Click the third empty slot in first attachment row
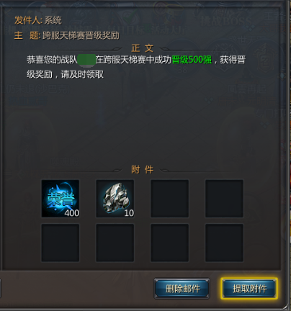This screenshot has height=311, width=291. pos(169,199)
